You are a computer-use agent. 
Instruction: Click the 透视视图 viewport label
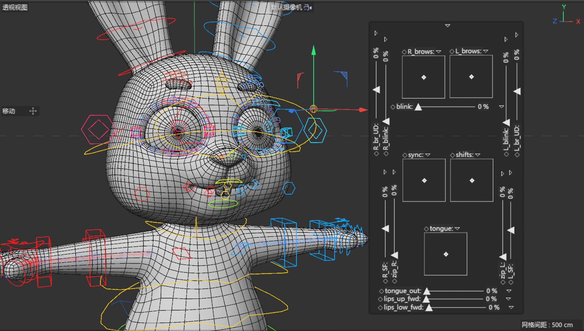pyautogui.click(x=15, y=7)
